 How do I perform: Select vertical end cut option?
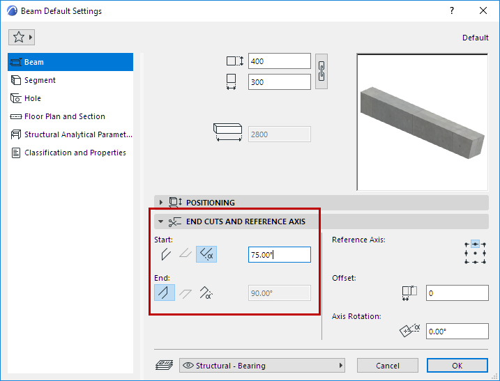pyautogui.click(x=165, y=293)
